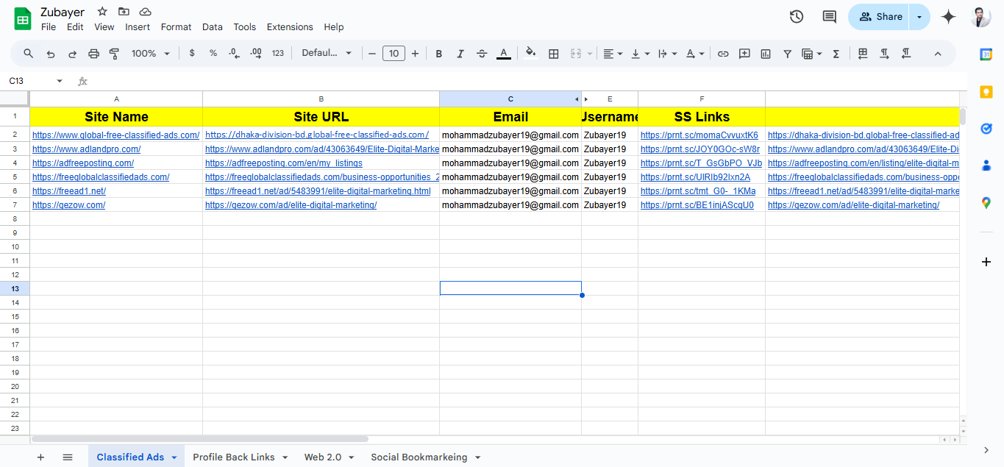Image resolution: width=1004 pixels, height=467 pixels.
Task: Expand the Classified Ads tab menu arrow
Action: [x=174, y=457]
